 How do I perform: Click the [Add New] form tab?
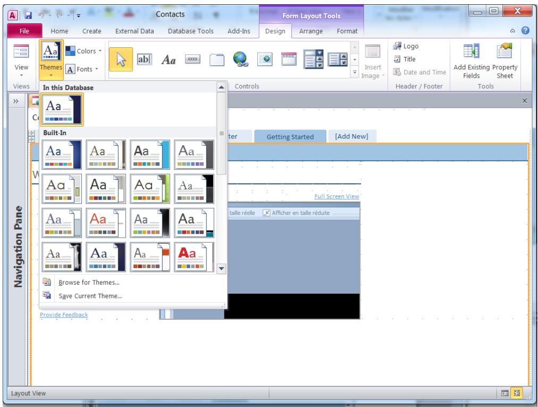click(x=352, y=136)
